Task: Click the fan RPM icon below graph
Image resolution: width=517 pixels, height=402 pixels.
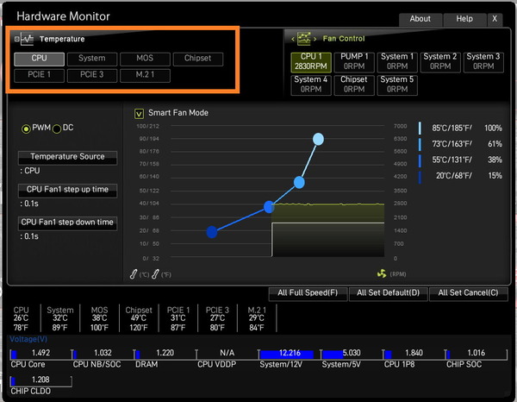Action: point(382,273)
